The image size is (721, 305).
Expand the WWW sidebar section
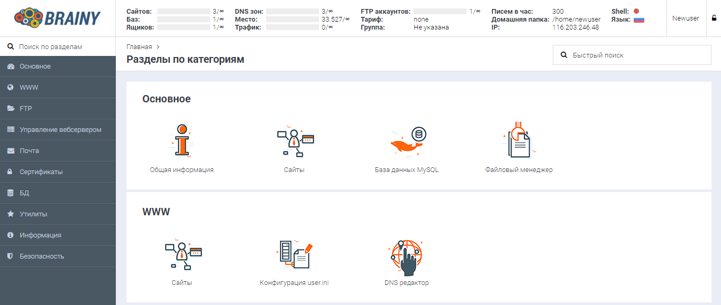pyautogui.click(x=29, y=88)
